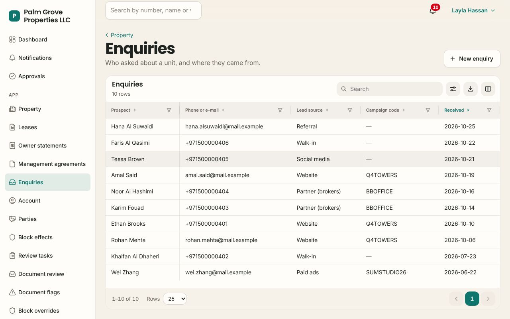The width and height of the screenshot is (510, 319).
Task: Go to Parties in sidebar
Action: [x=48, y=219]
